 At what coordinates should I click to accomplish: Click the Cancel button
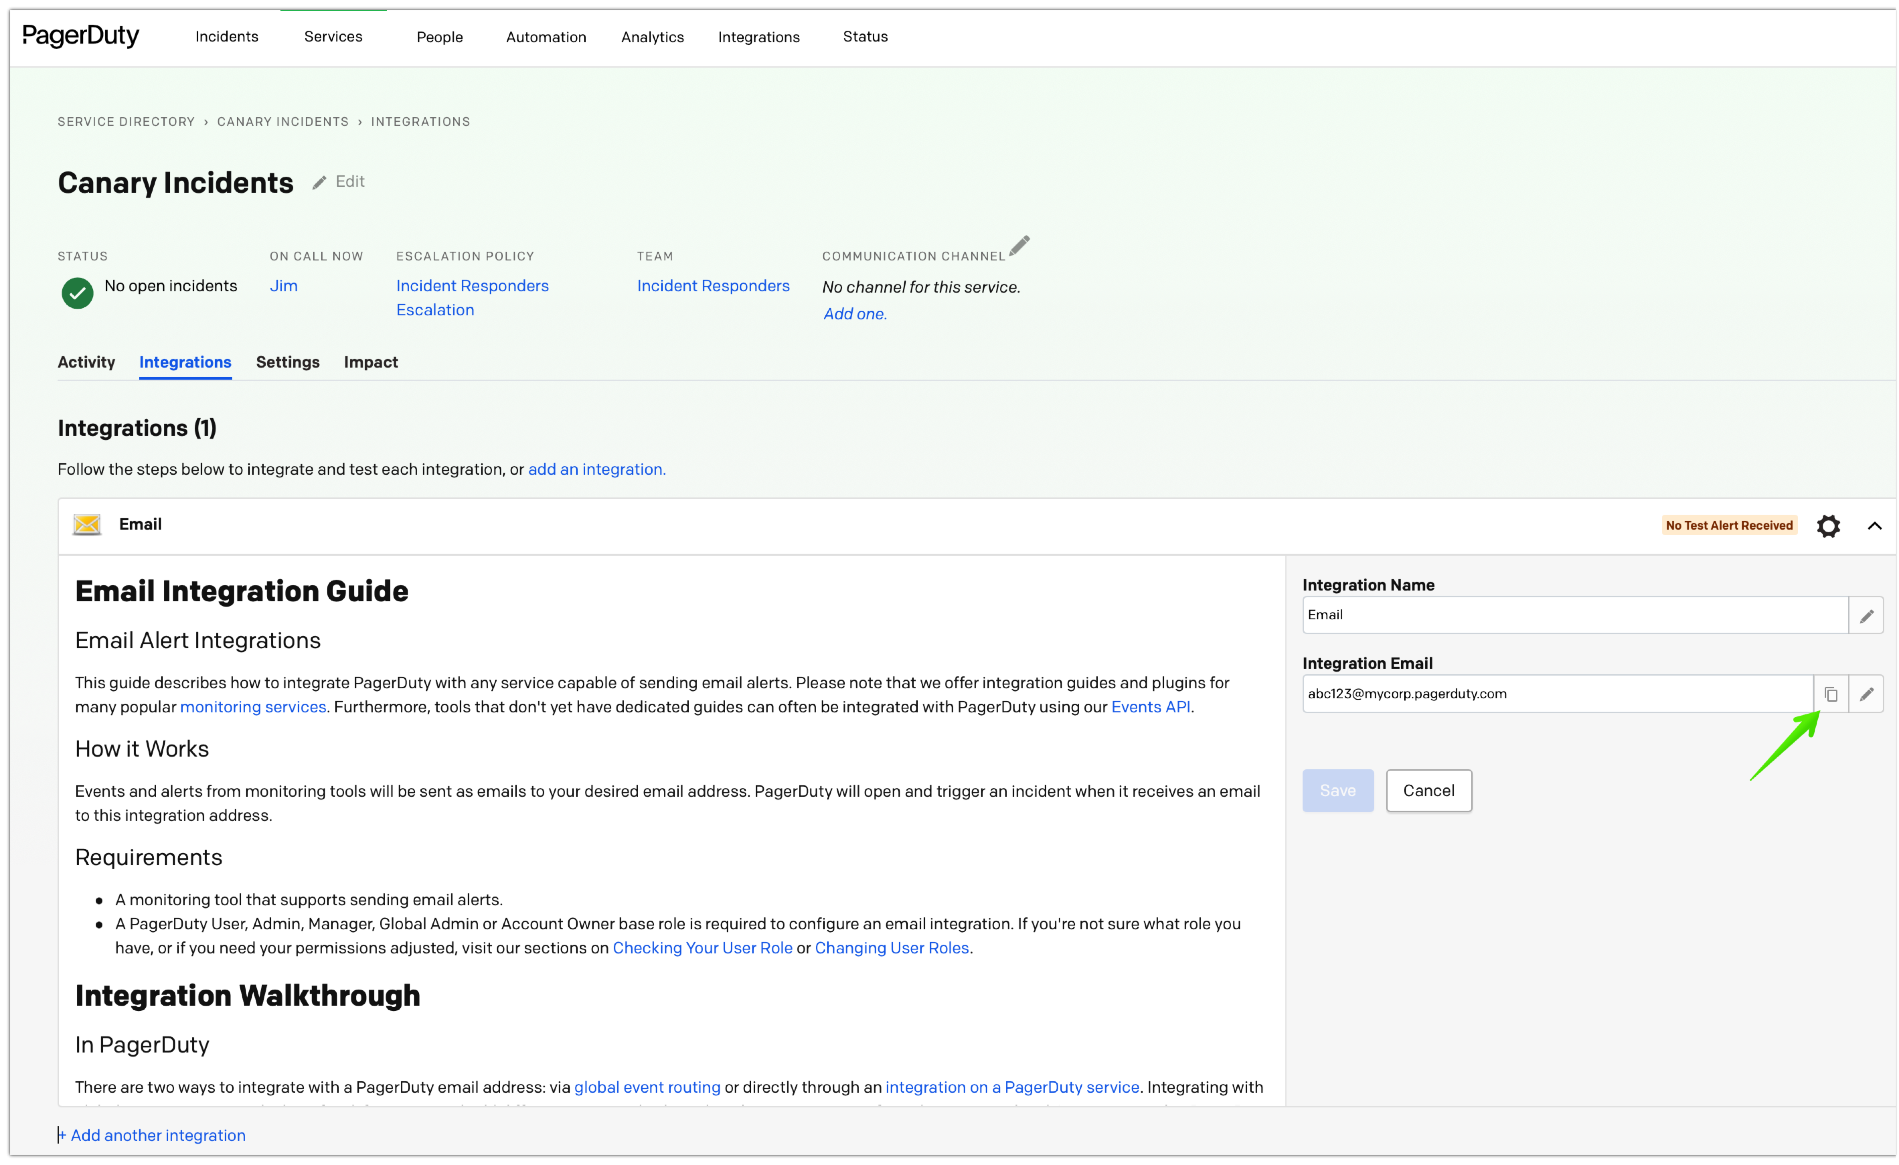point(1428,790)
